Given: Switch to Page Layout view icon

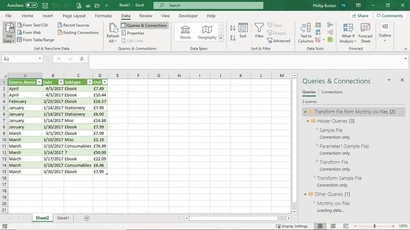Looking at the screenshot, I should click(x=333, y=226).
